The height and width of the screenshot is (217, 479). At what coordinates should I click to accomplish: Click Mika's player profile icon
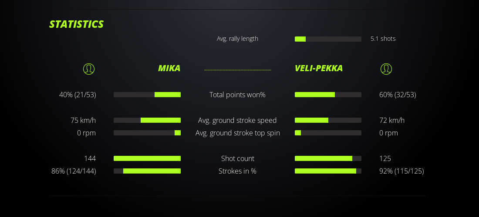point(89,69)
